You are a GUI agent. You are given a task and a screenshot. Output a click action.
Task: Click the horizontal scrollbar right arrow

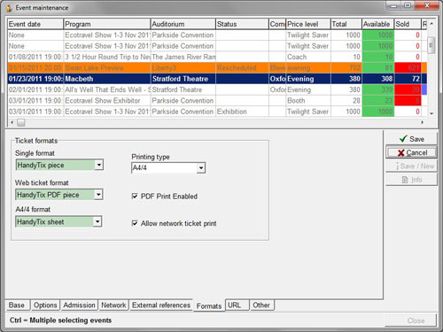pos(423,122)
